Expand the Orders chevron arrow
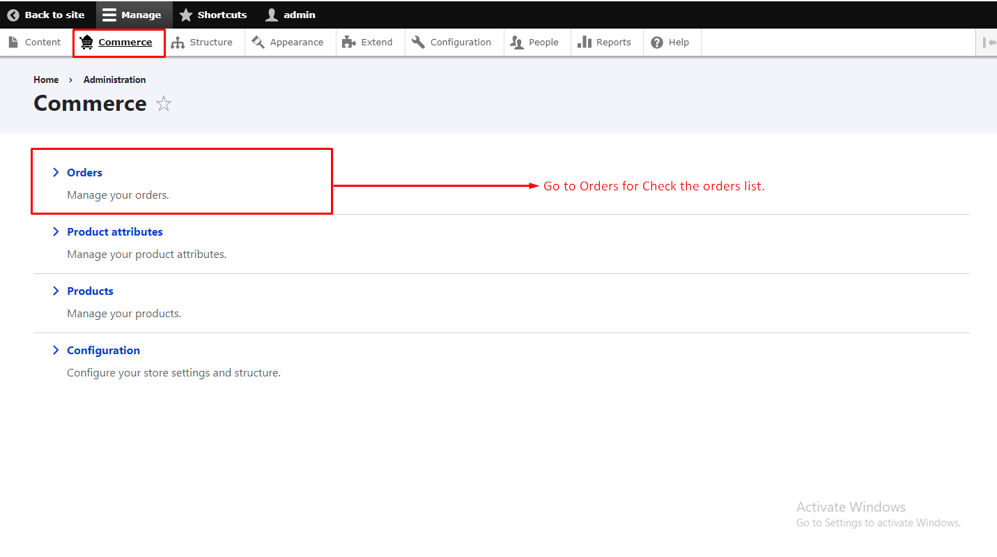This screenshot has height=557, width=997. pyautogui.click(x=56, y=172)
